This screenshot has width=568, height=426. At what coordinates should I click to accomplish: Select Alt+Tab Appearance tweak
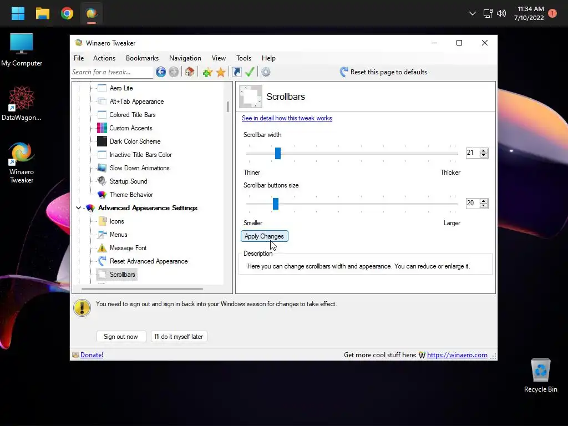pyautogui.click(x=136, y=102)
